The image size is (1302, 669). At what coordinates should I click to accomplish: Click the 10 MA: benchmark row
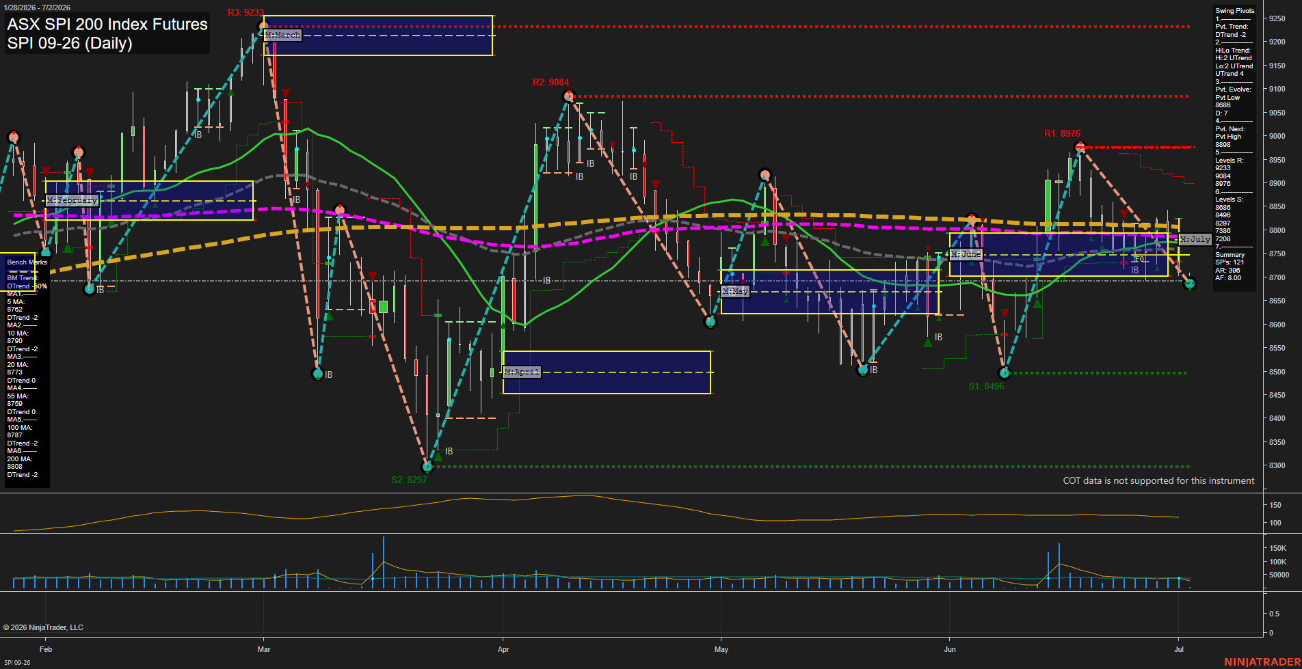coord(18,333)
